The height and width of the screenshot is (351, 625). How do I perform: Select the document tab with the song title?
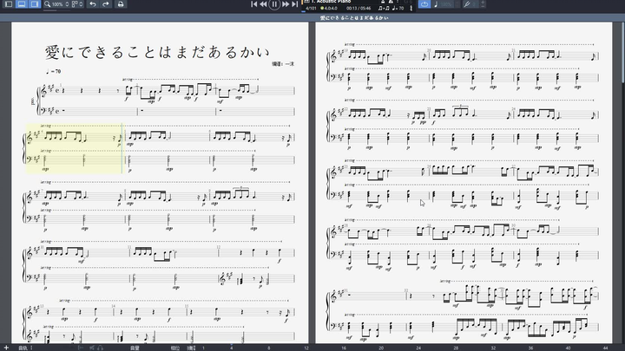[x=354, y=18]
